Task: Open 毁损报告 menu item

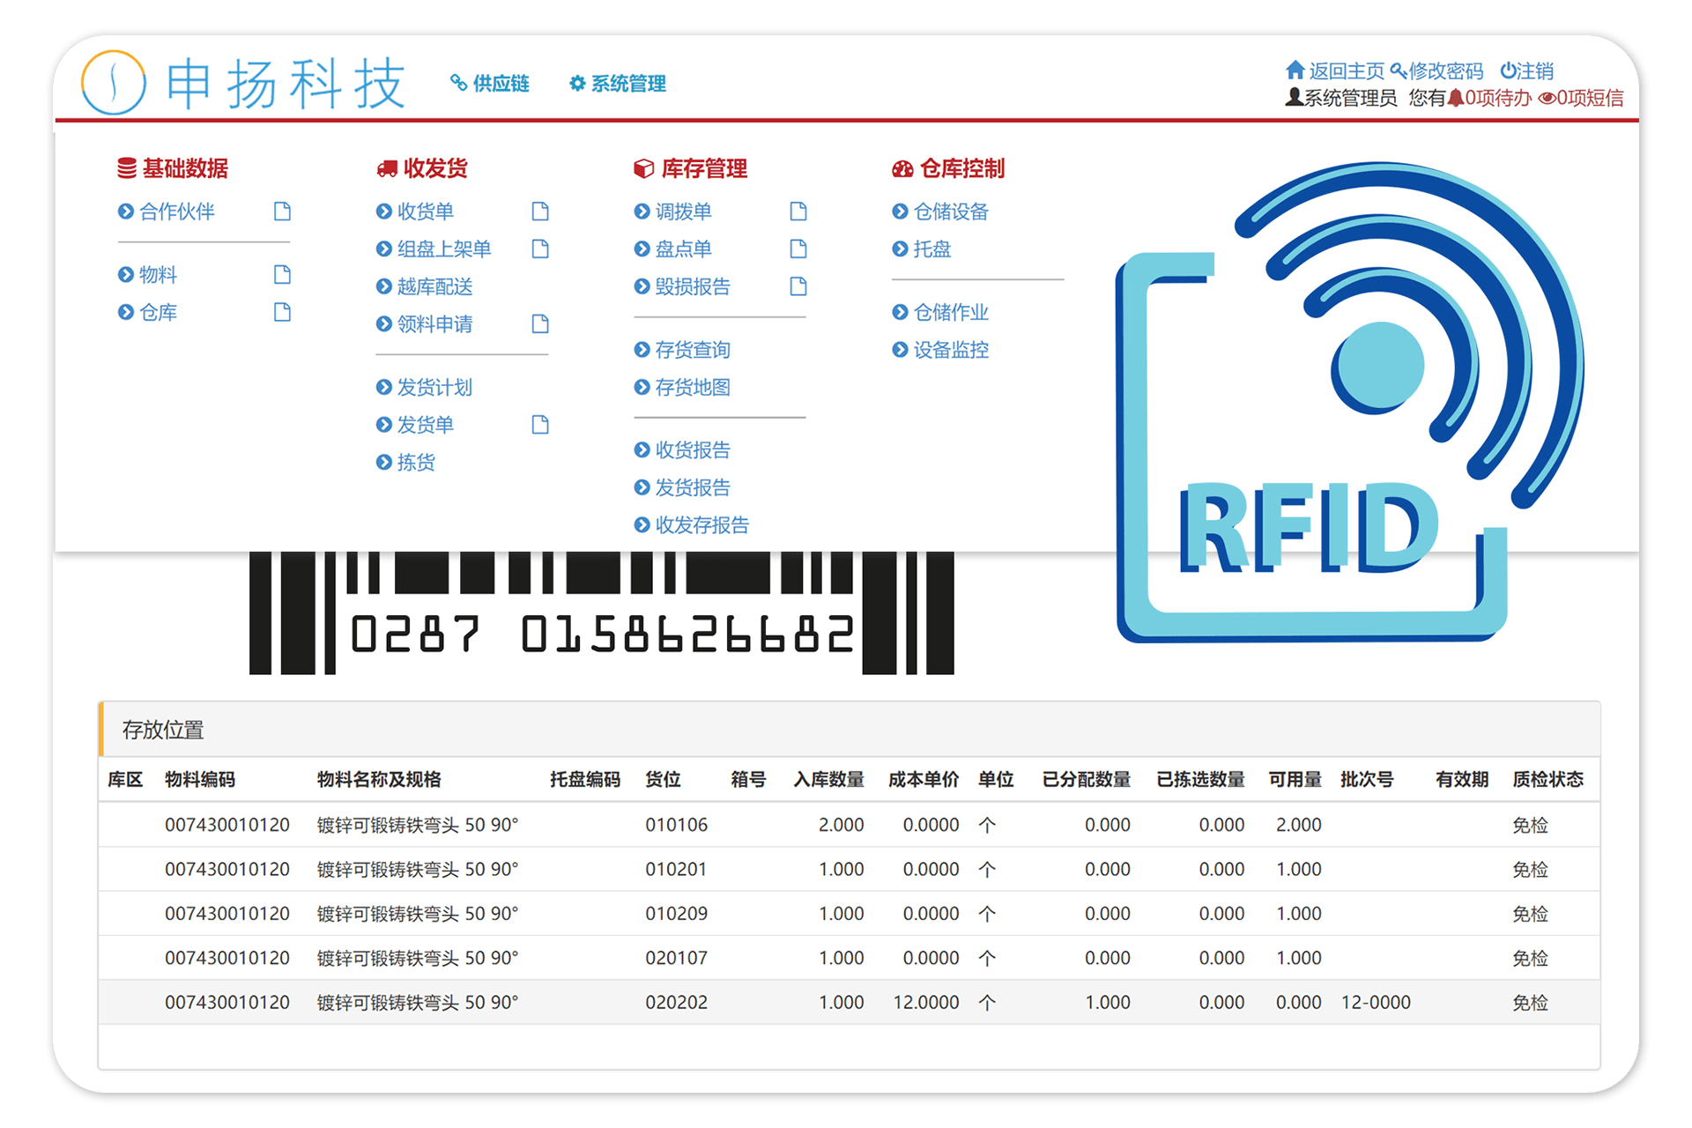Action: coord(683,287)
